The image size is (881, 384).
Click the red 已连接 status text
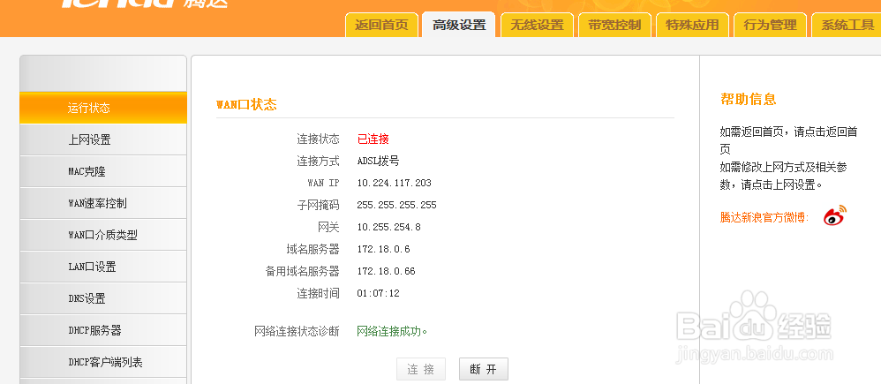[x=373, y=139]
